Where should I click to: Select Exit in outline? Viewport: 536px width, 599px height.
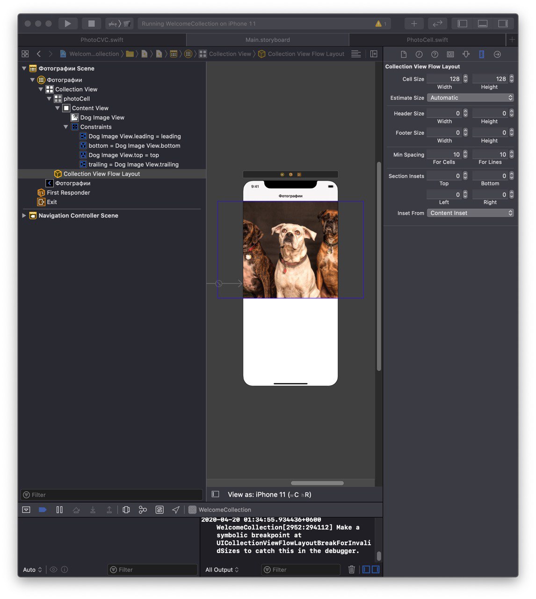point(51,202)
